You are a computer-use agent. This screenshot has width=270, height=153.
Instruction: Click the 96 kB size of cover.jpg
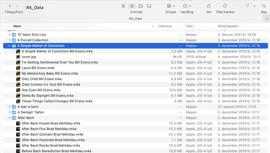pyautogui.click(x=177, y=57)
